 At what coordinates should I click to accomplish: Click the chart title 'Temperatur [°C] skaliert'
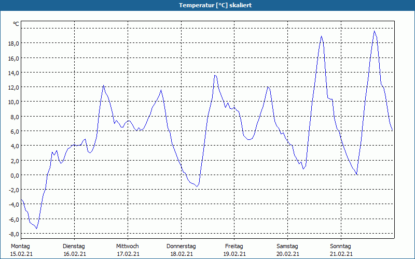215,5
